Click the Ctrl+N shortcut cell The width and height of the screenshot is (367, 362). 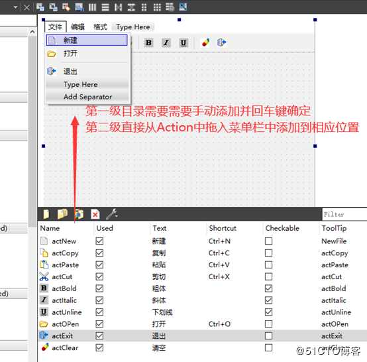point(219,241)
